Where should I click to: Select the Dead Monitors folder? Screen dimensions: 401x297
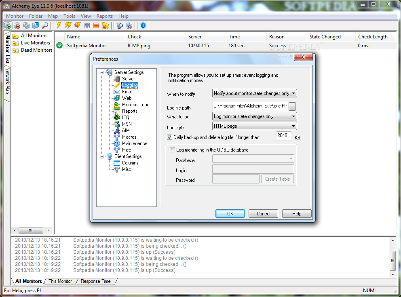36,51
